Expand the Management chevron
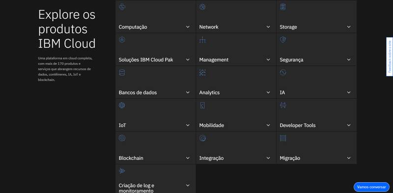393x193 pixels. click(268, 59)
